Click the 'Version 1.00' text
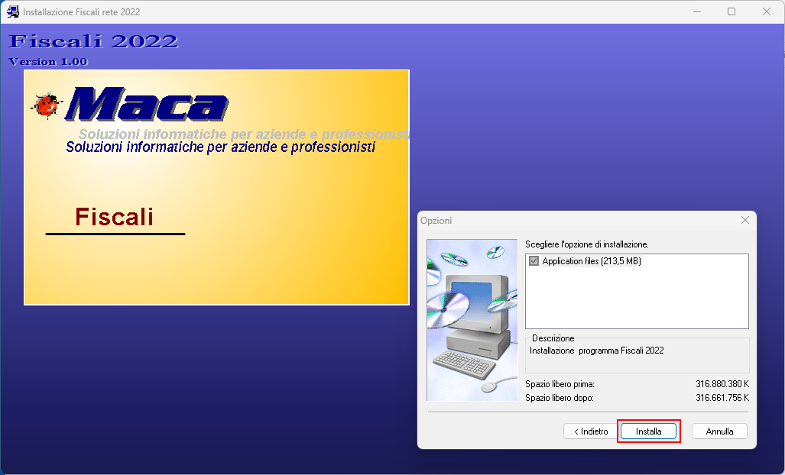 (x=48, y=62)
